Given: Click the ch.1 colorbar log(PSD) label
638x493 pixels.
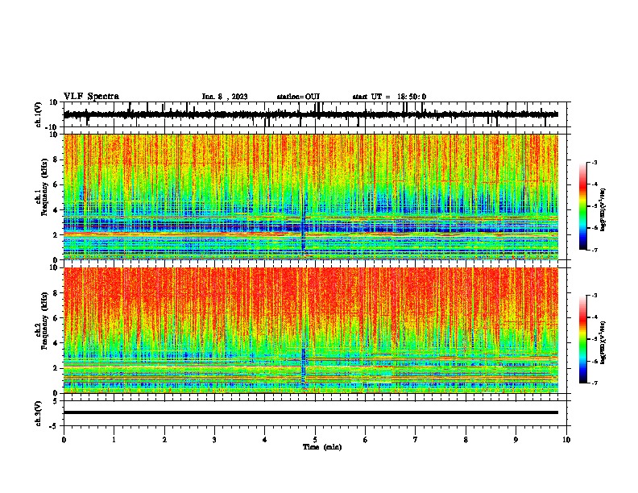Looking at the screenshot, I should tap(603, 209).
